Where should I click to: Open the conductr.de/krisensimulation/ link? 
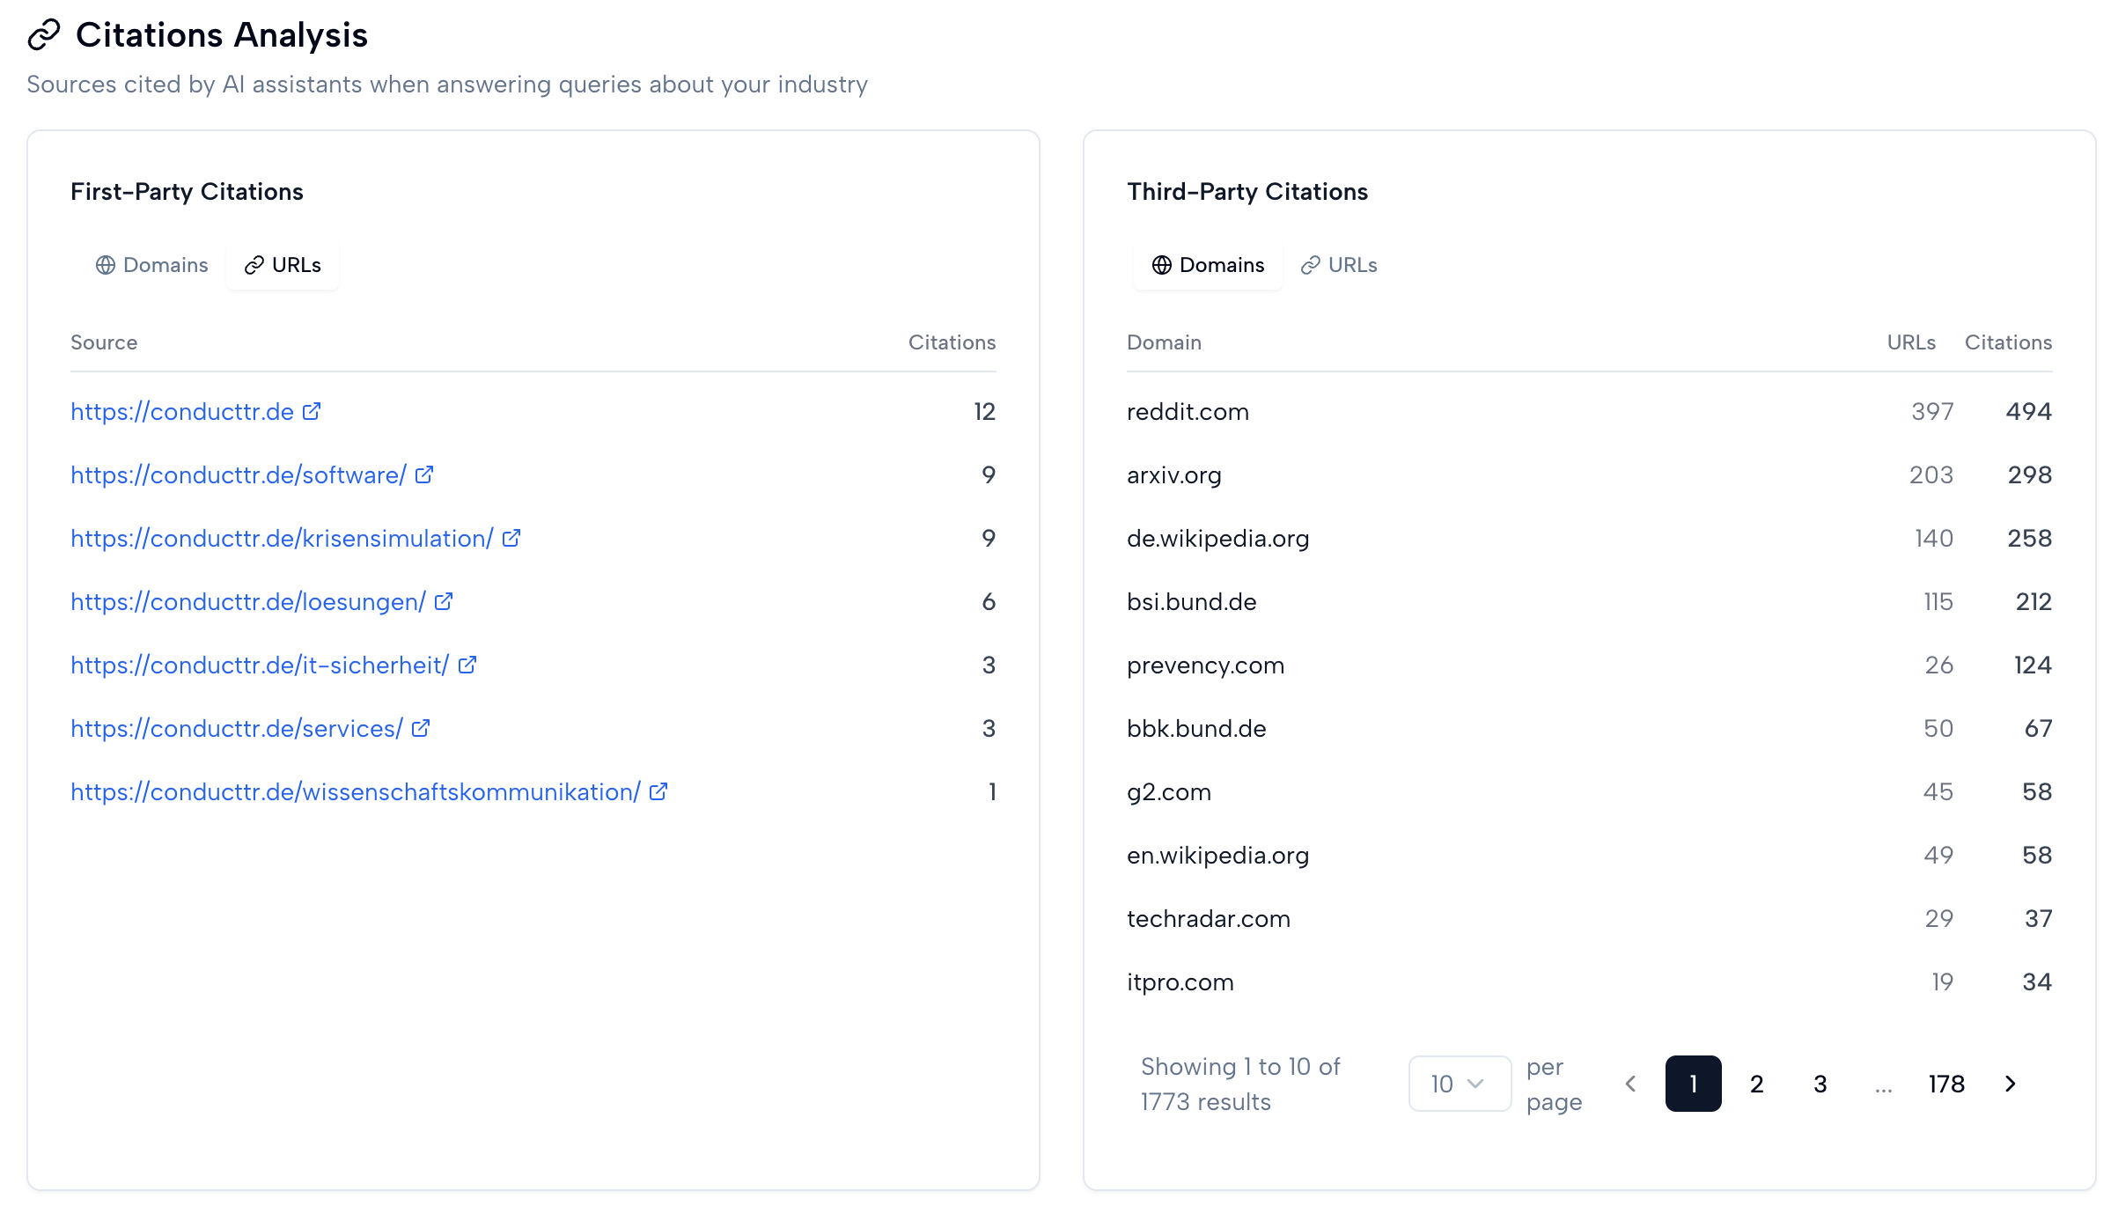coord(282,538)
